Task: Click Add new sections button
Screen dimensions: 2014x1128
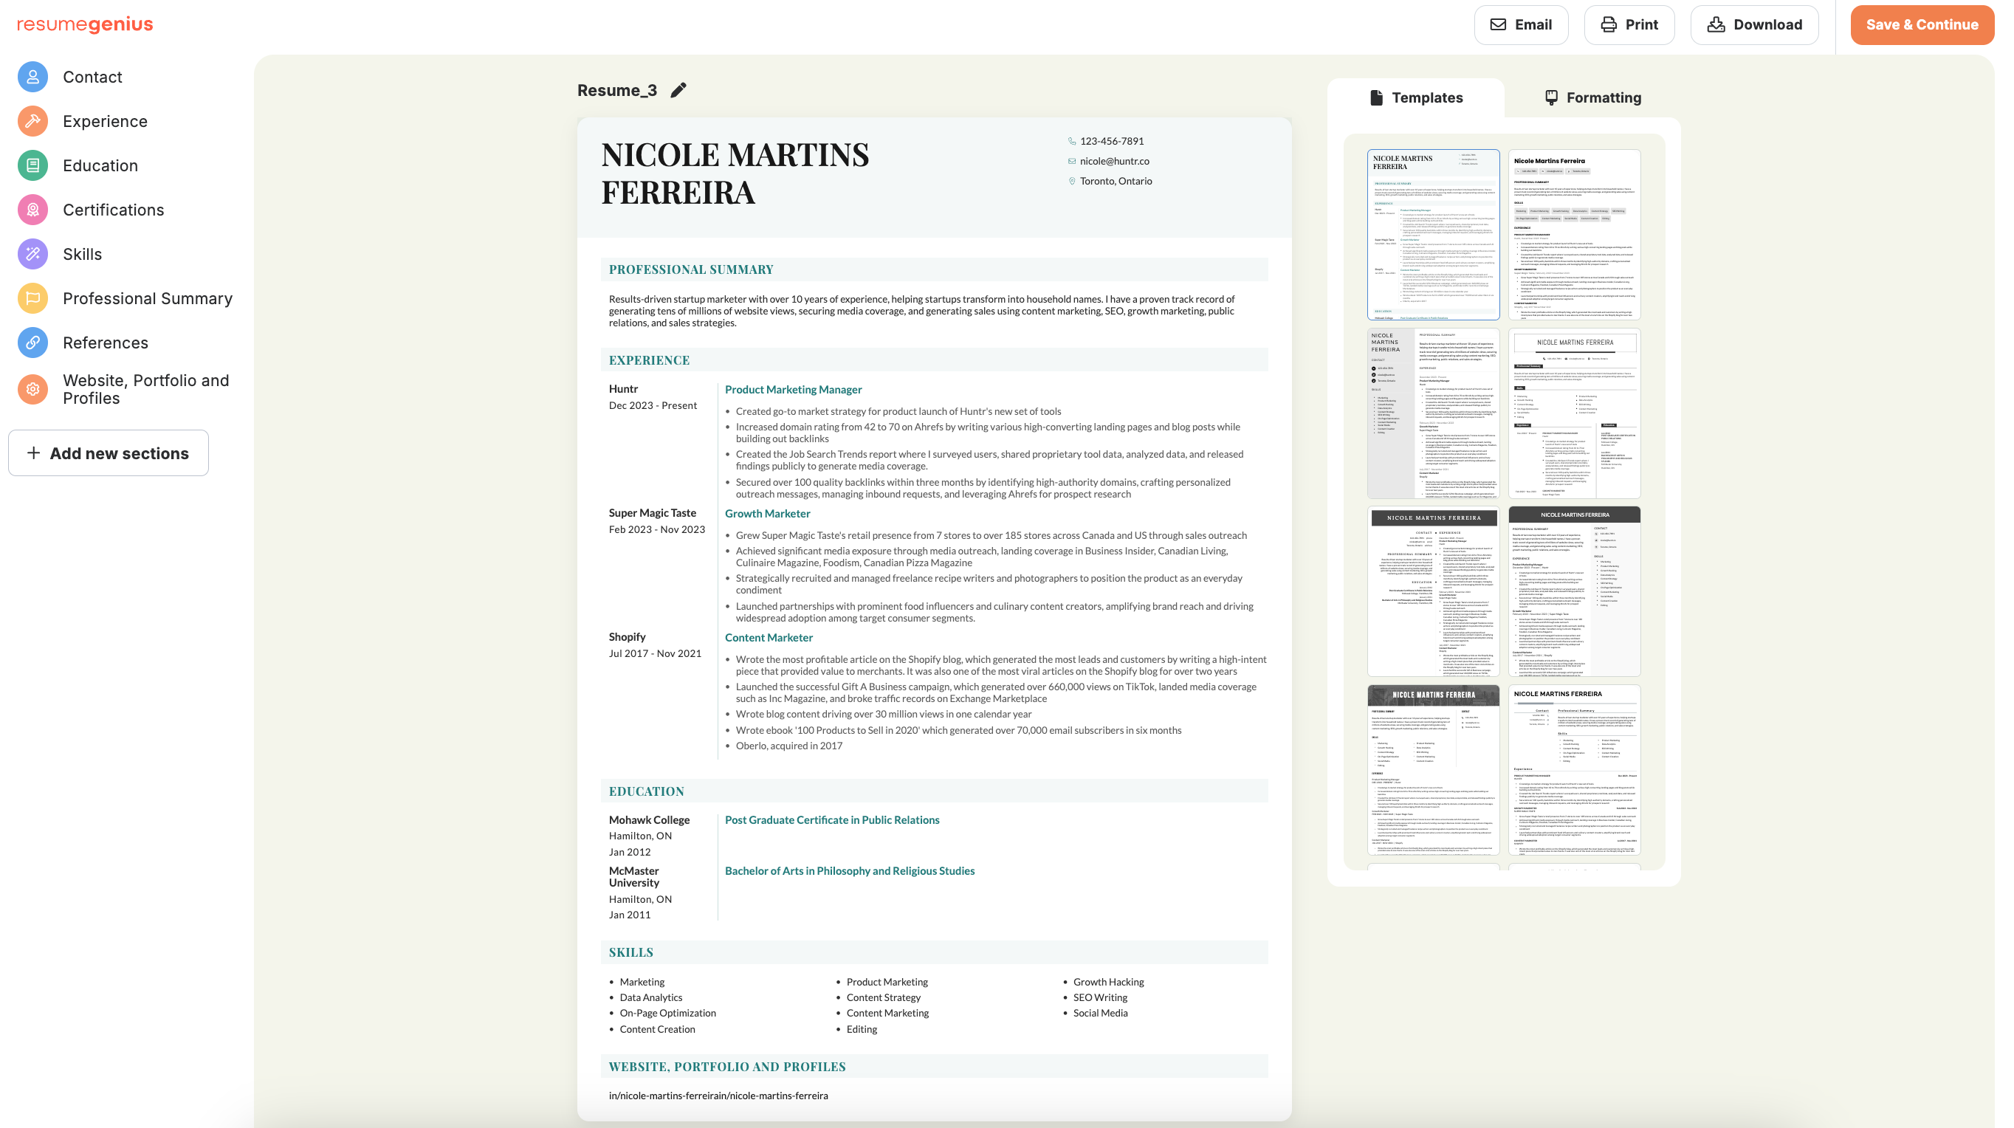Action: tap(109, 453)
